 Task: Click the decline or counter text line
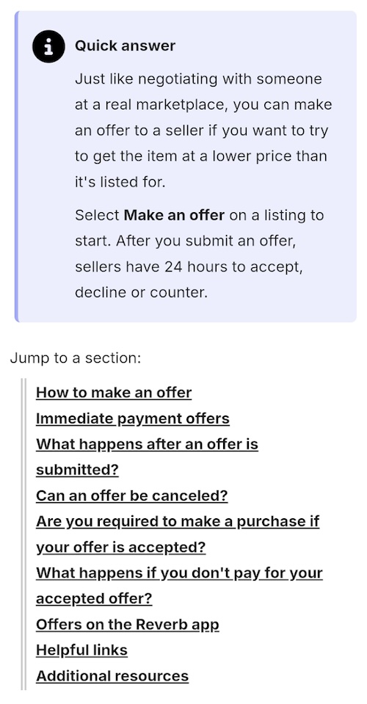click(142, 293)
